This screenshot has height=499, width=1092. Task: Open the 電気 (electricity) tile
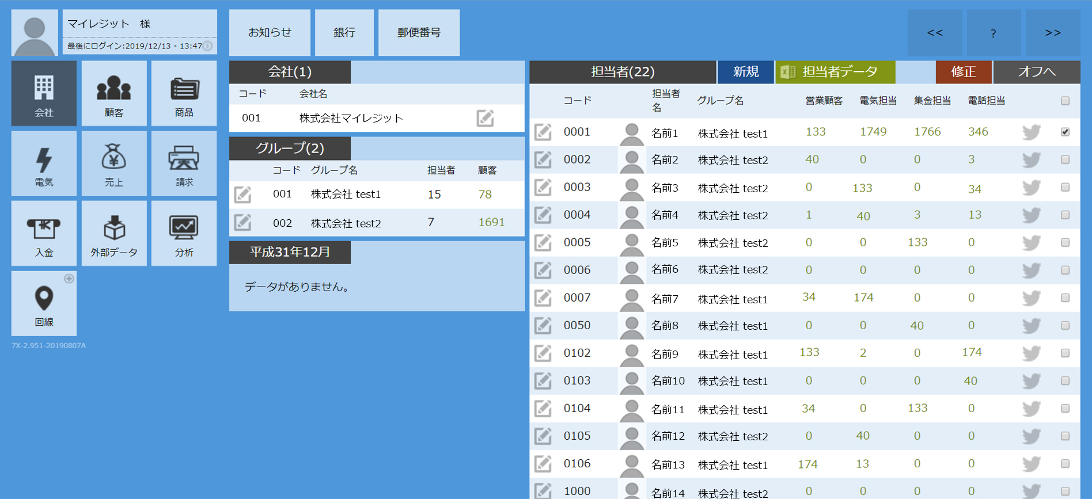pyautogui.click(x=44, y=163)
